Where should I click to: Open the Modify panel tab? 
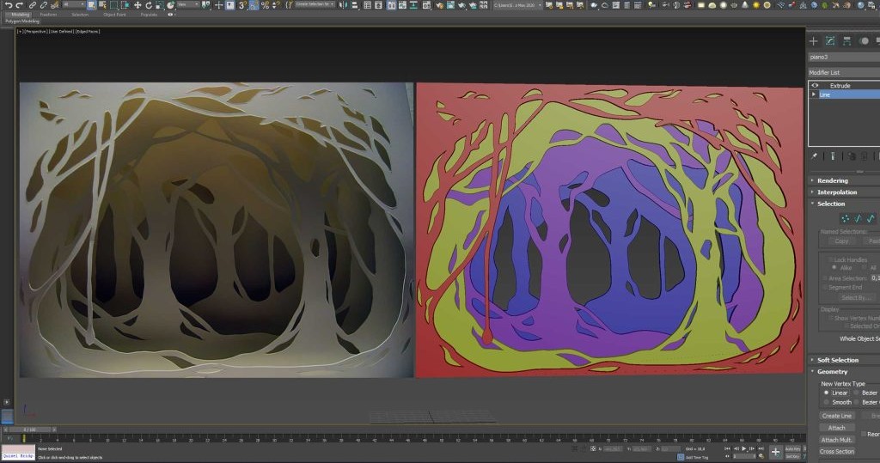tap(830, 41)
